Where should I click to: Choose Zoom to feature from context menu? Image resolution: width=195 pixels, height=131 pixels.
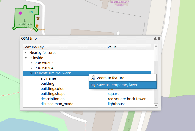click(x=110, y=78)
